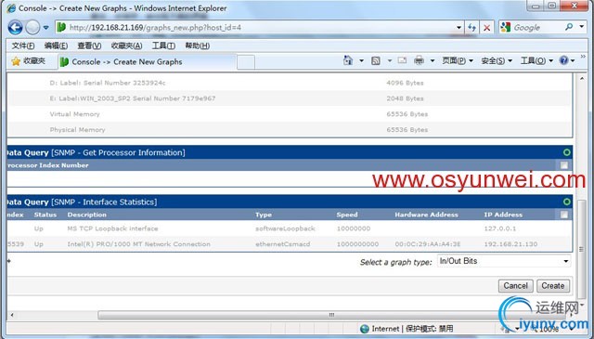Click the Print icon
This screenshot has height=339, width=594.
419,60
